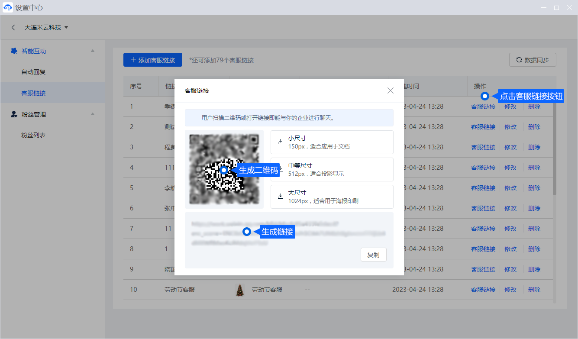Click the 粉丝管理 sidebar icon
This screenshot has height=339, width=578.
(x=14, y=114)
